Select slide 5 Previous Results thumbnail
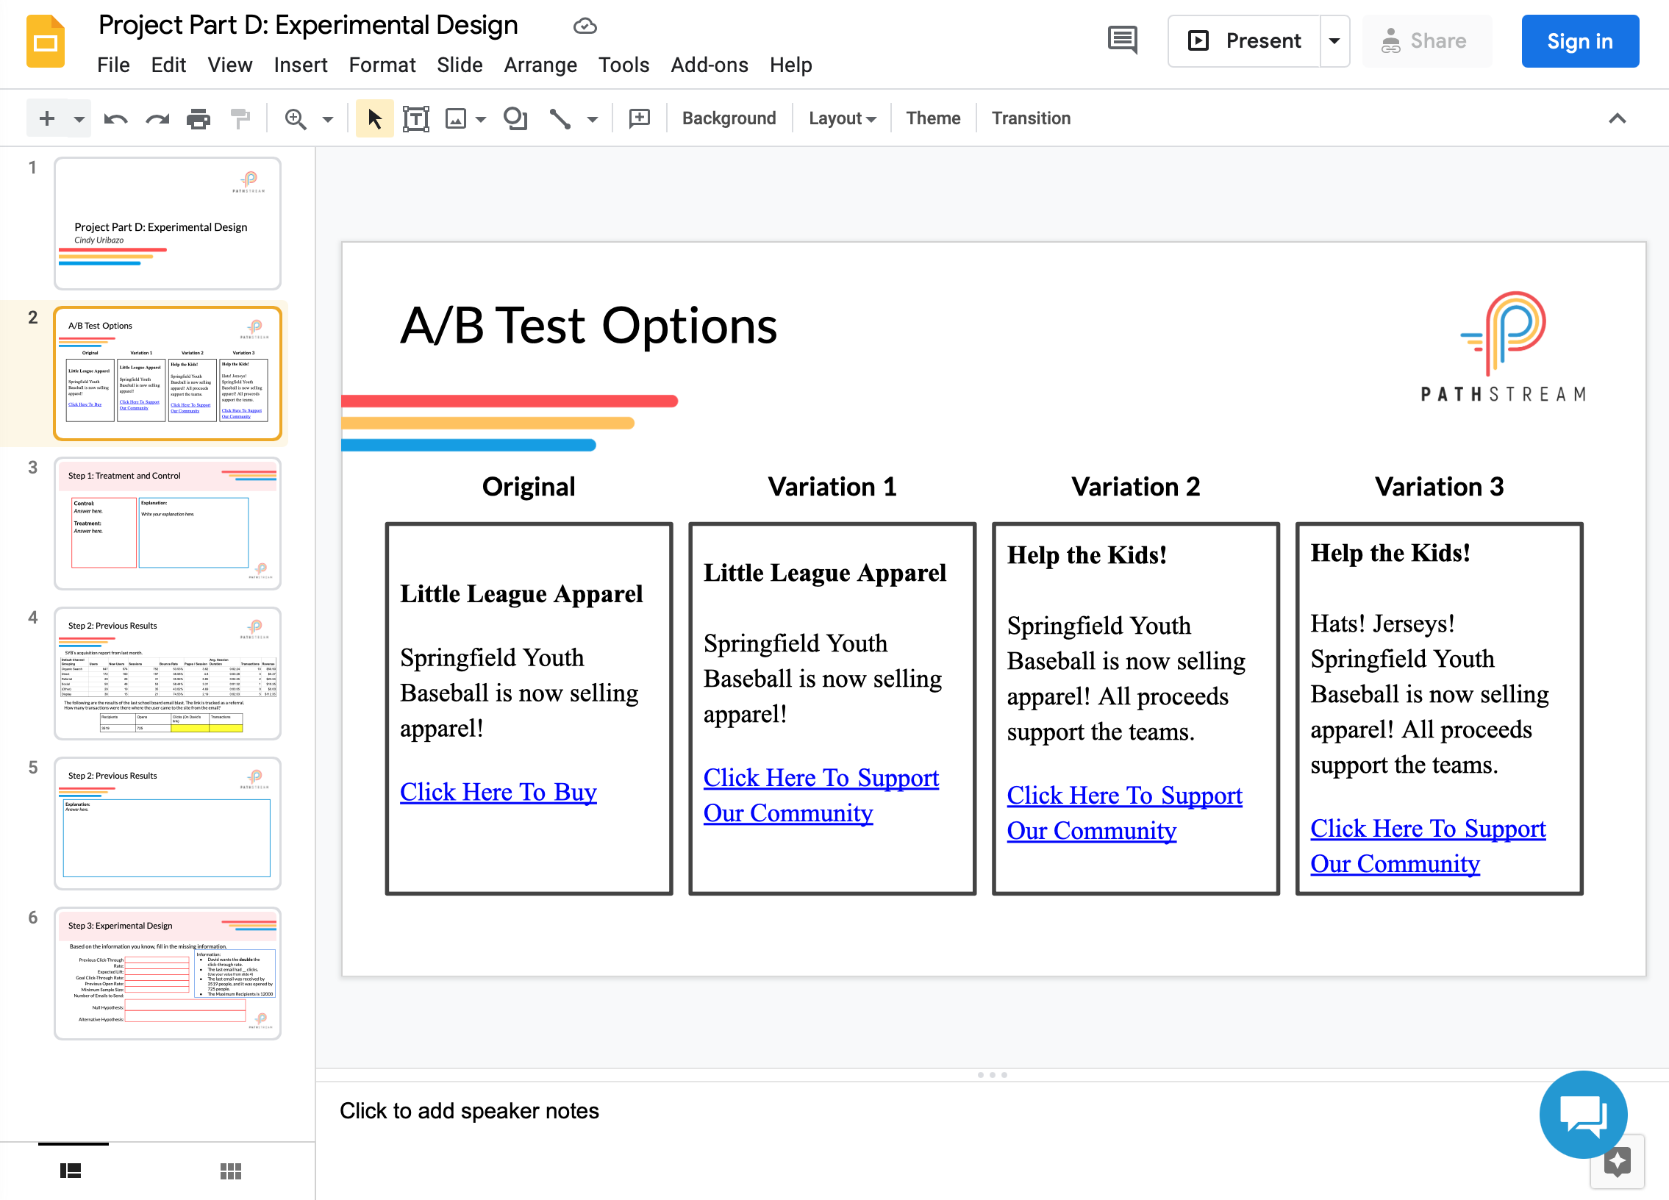Image resolution: width=1669 pixels, height=1200 pixels. pyautogui.click(x=167, y=824)
